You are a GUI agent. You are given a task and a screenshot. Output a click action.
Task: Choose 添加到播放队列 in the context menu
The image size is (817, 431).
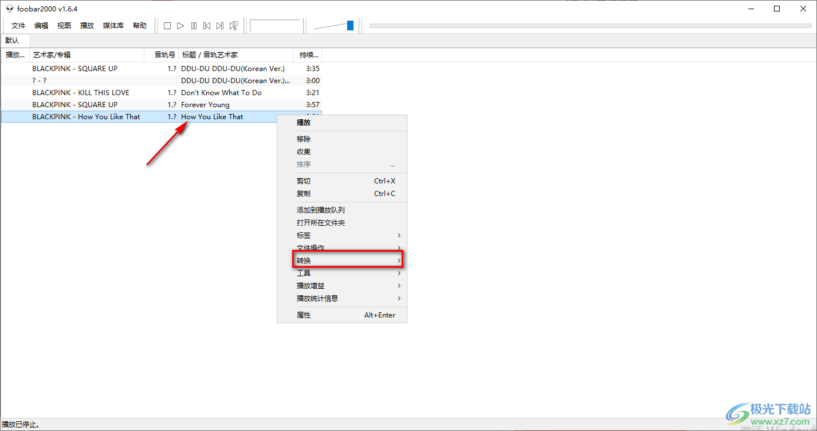pos(342,210)
